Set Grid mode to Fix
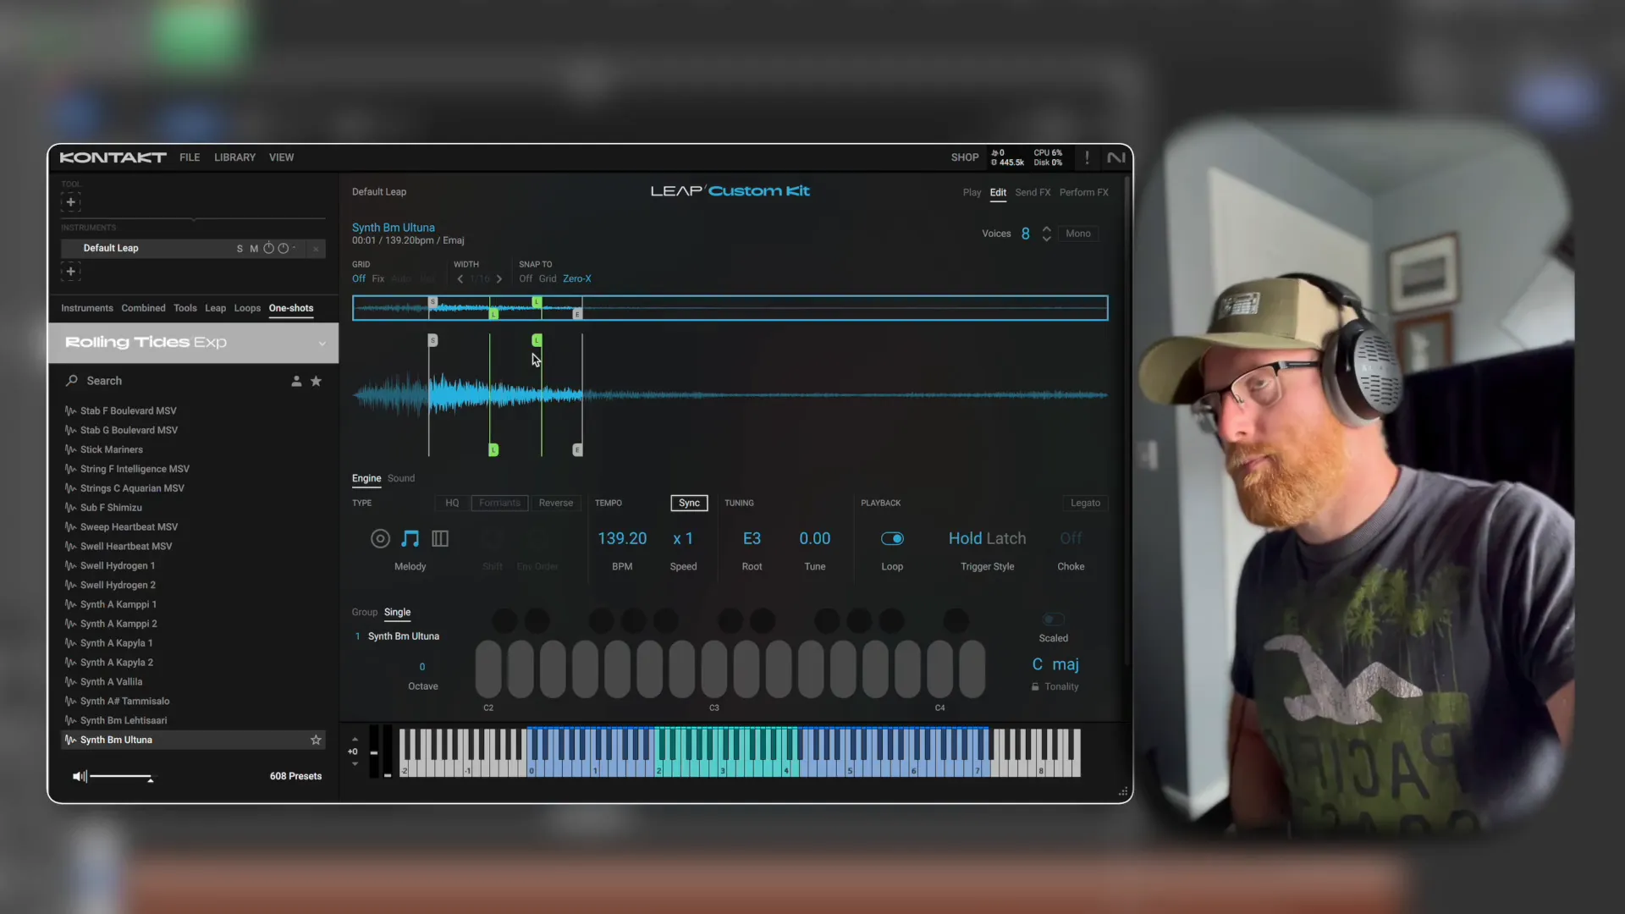Viewport: 1625px width, 914px height. point(378,279)
